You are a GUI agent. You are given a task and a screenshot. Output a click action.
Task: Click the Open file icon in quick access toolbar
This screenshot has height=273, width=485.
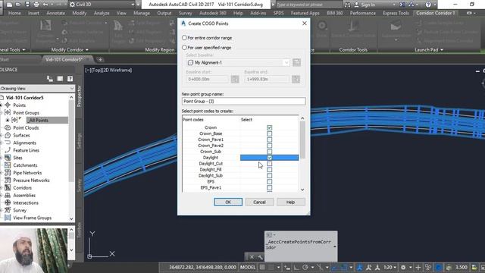[18, 5]
